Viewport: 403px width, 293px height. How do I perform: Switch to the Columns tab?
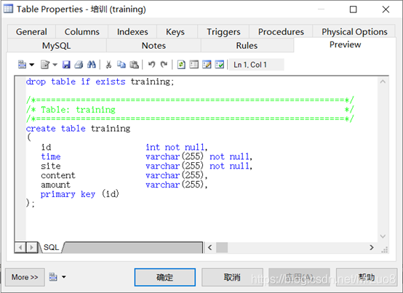click(81, 32)
